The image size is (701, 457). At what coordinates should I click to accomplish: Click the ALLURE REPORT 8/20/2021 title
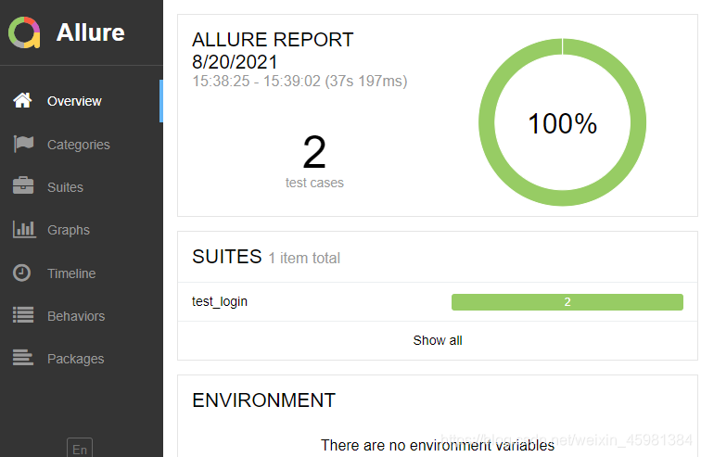click(x=273, y=50)
